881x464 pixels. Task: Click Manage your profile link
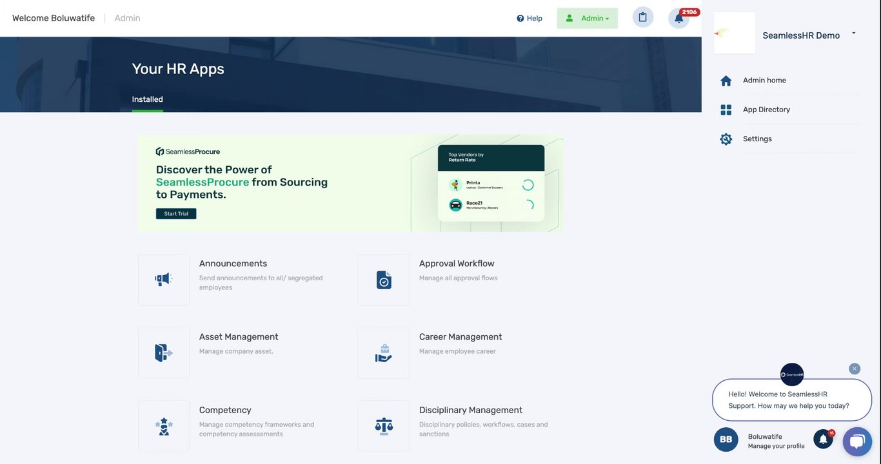[777, 446]
